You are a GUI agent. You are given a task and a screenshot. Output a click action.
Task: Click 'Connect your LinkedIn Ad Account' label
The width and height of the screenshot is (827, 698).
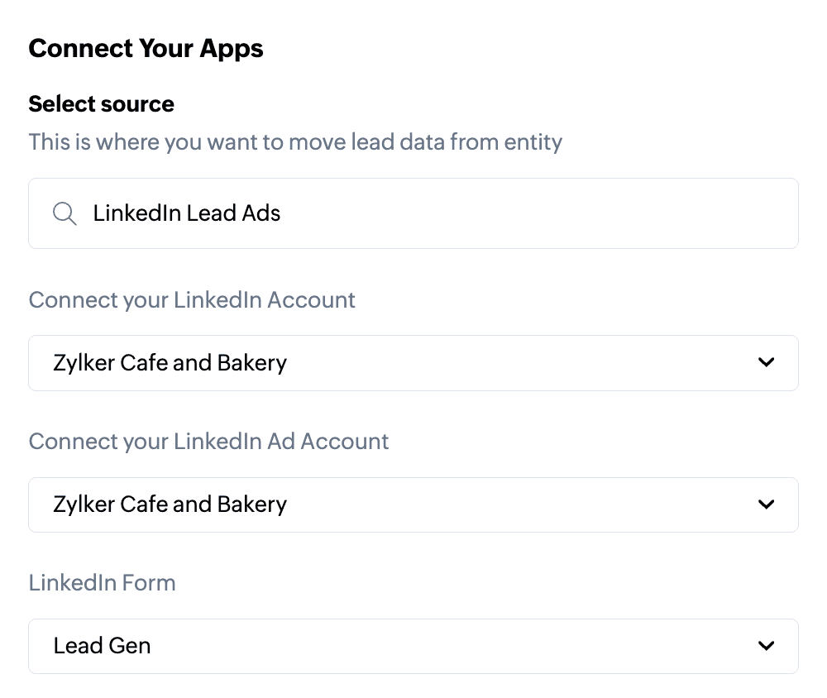tap(208, 441)
